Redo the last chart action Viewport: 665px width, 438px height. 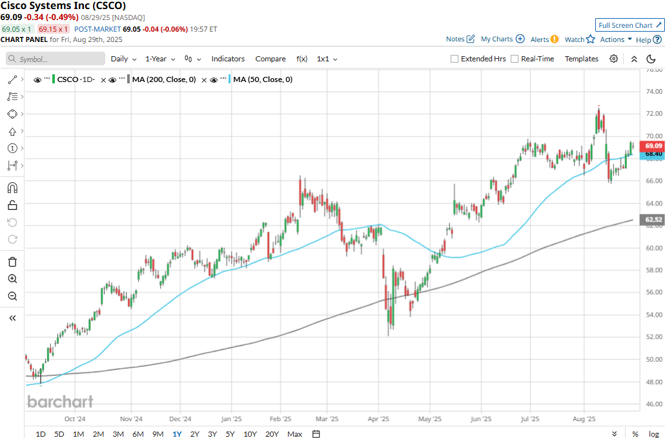pos(12,240)
